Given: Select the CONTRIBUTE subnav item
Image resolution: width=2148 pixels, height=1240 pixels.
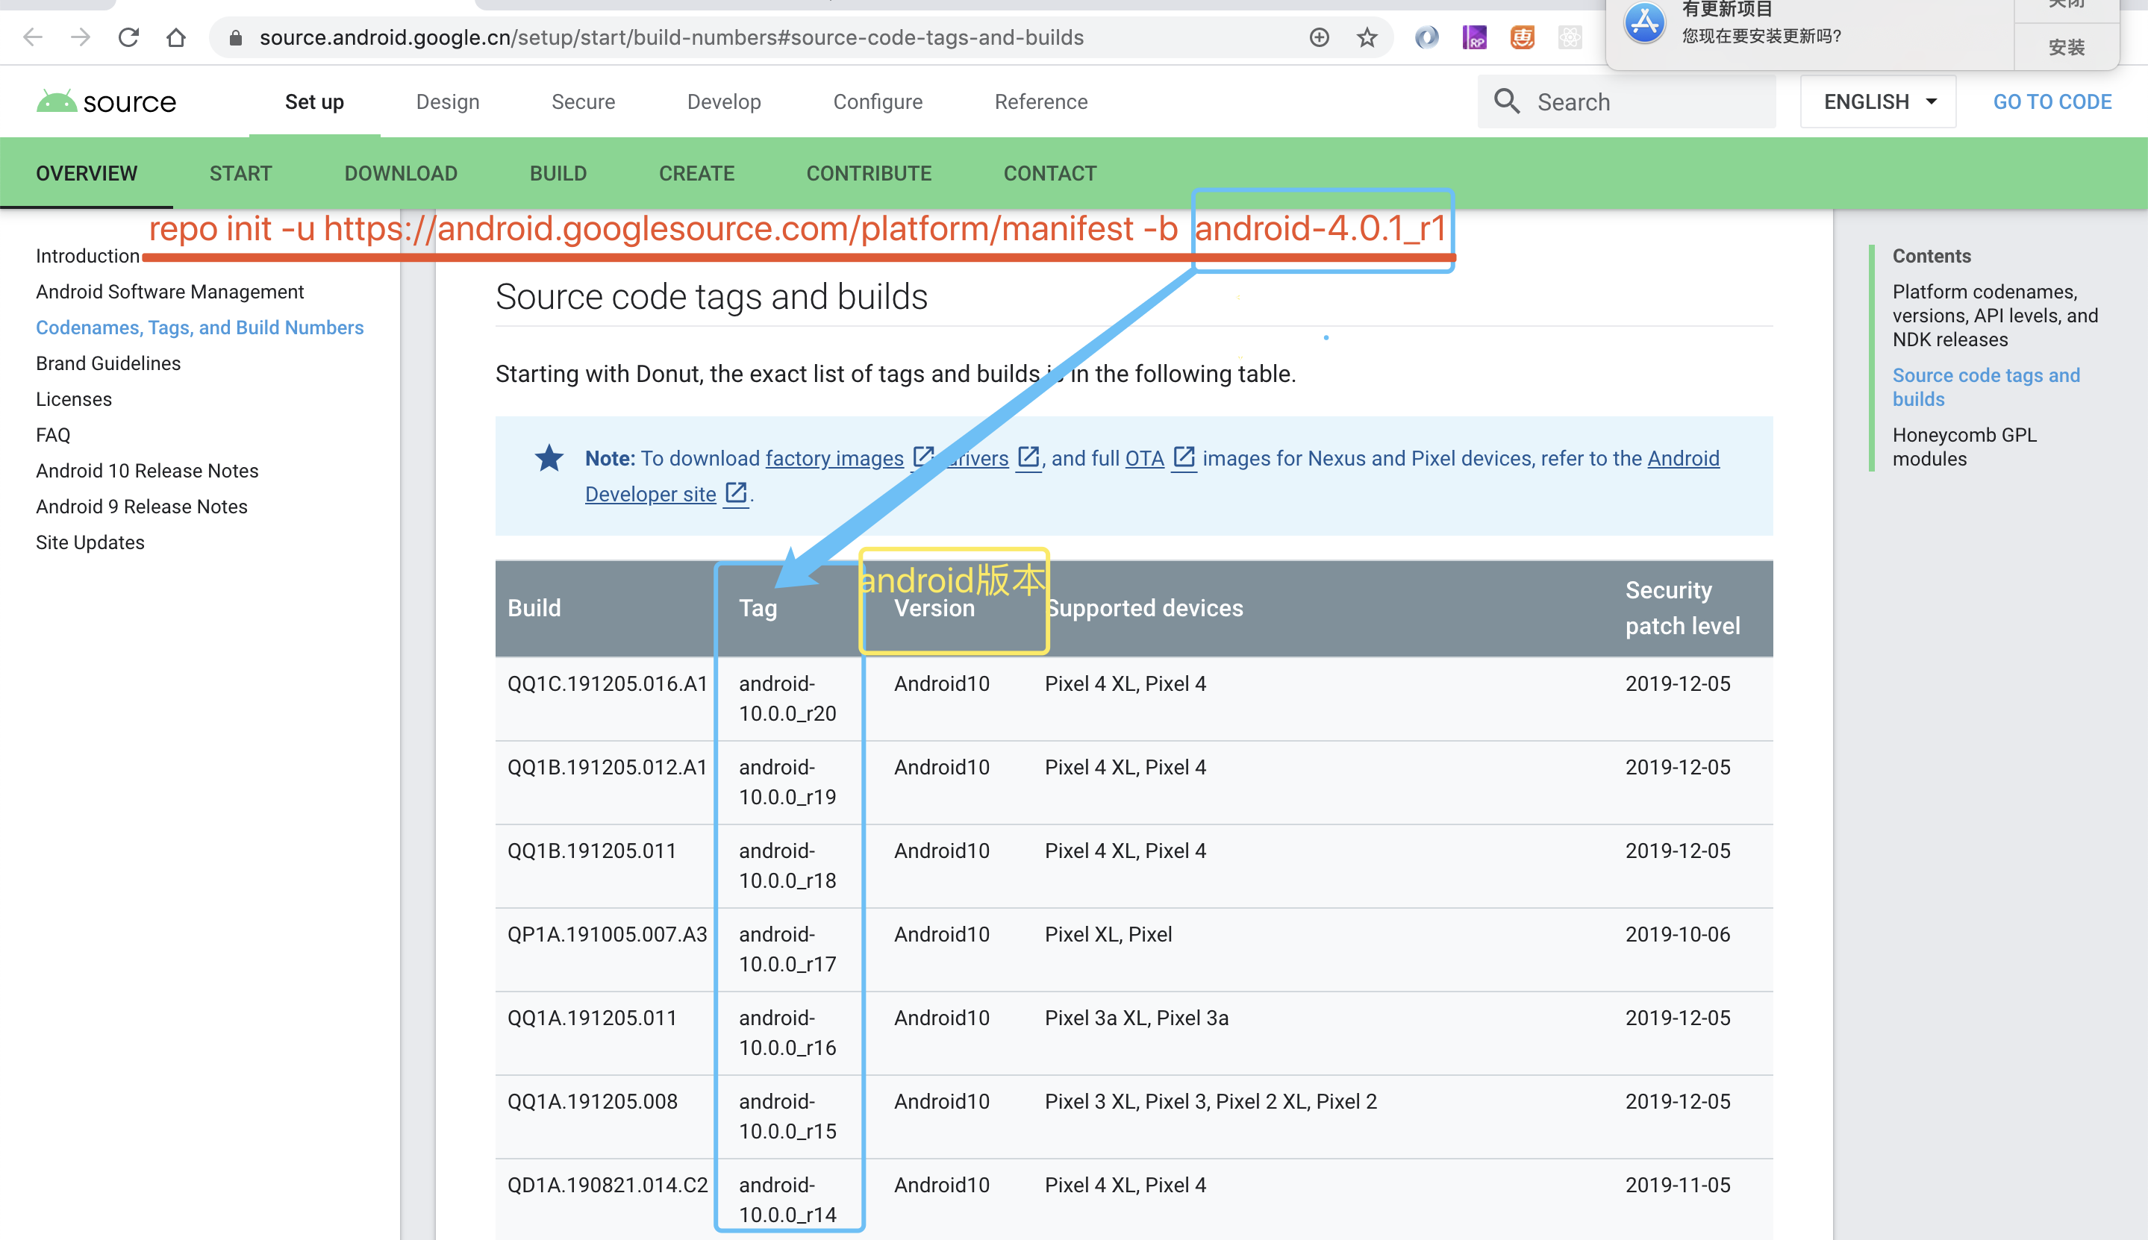Looking at the screenshot, I should pyautogui.click(x=869, y=173).
